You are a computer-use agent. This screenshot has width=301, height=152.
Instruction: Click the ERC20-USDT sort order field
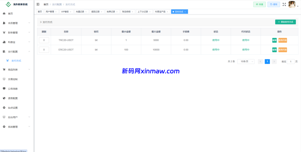44,50
